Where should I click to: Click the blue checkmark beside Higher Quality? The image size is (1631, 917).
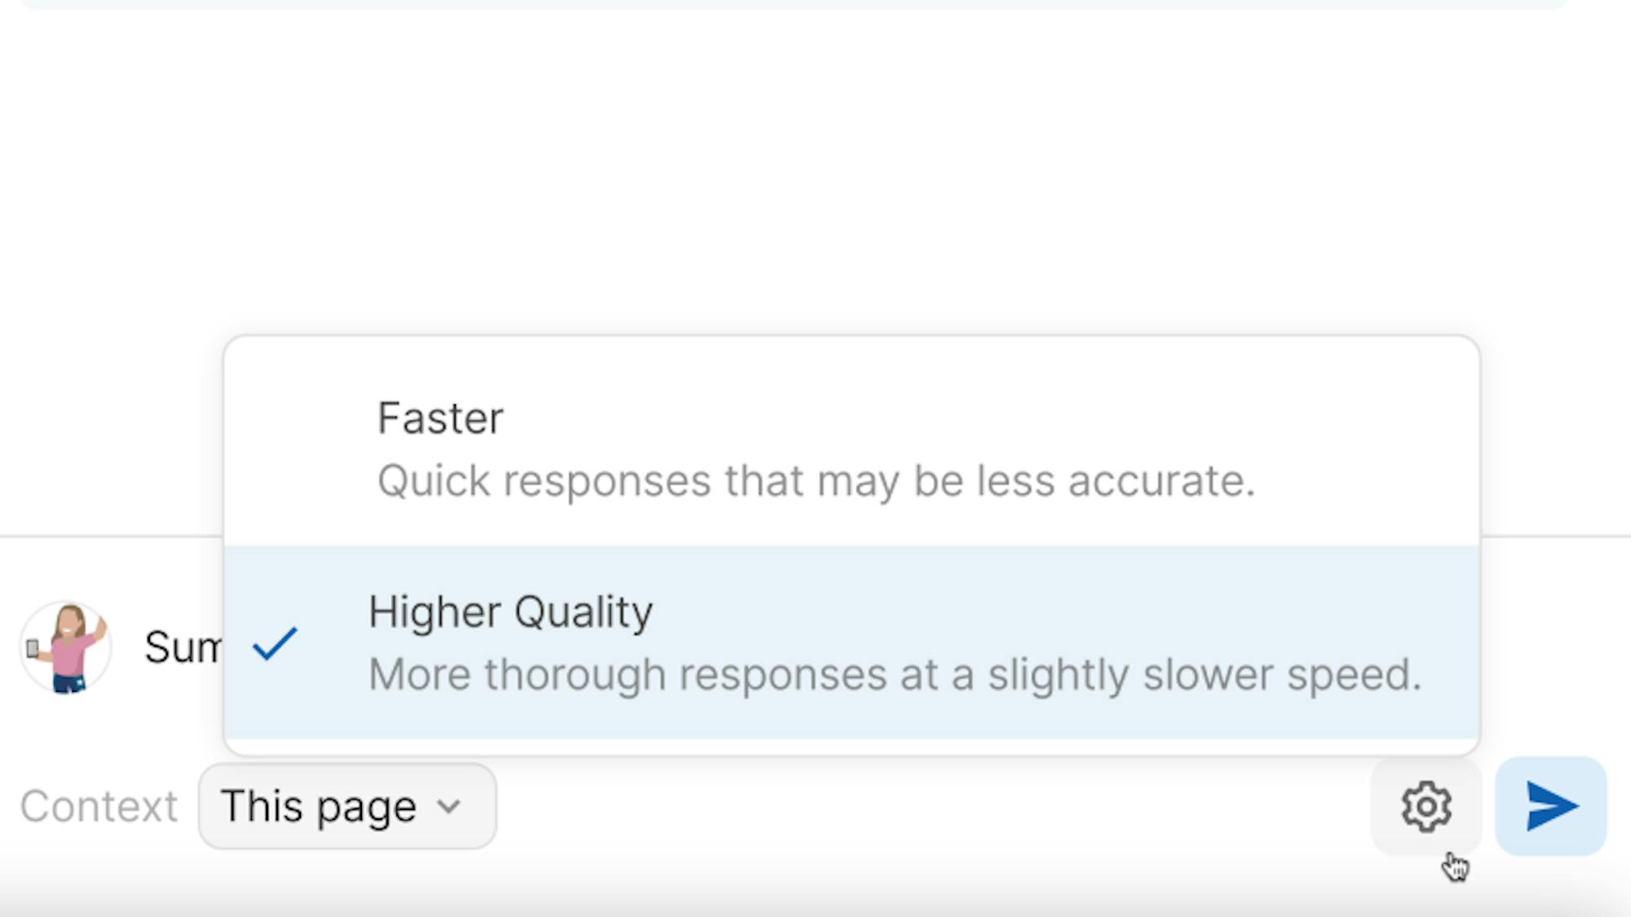(275, 644)
